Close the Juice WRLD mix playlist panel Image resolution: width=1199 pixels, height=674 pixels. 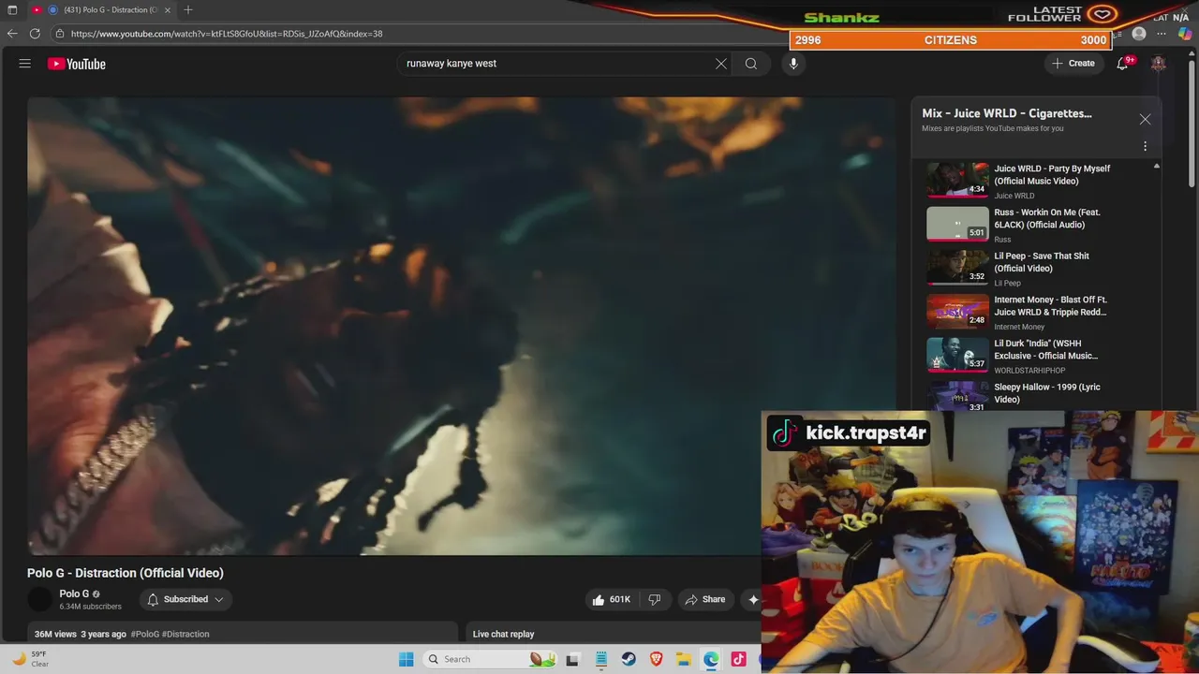(x=1145, y=120)
